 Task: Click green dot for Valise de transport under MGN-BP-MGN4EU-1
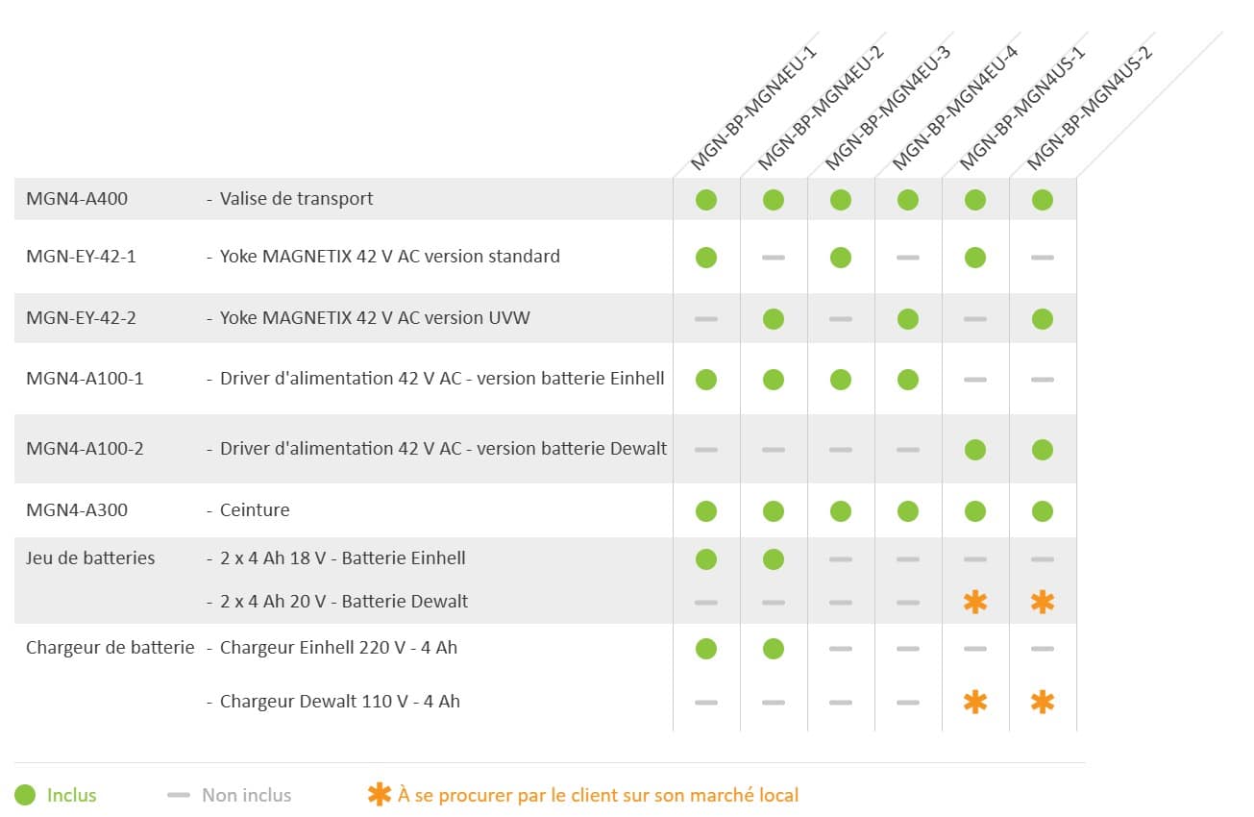[706, 200]
